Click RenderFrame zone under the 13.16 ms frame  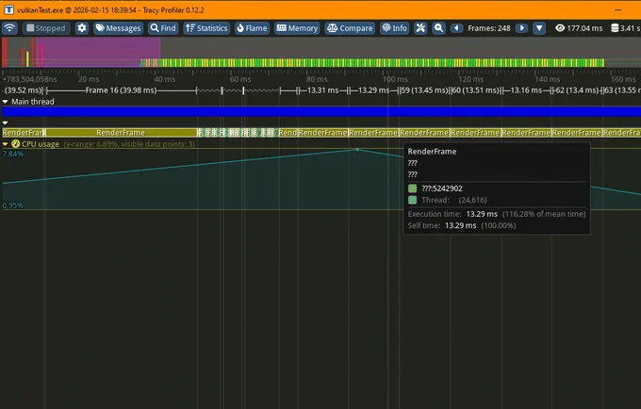(x=526, y=132)
